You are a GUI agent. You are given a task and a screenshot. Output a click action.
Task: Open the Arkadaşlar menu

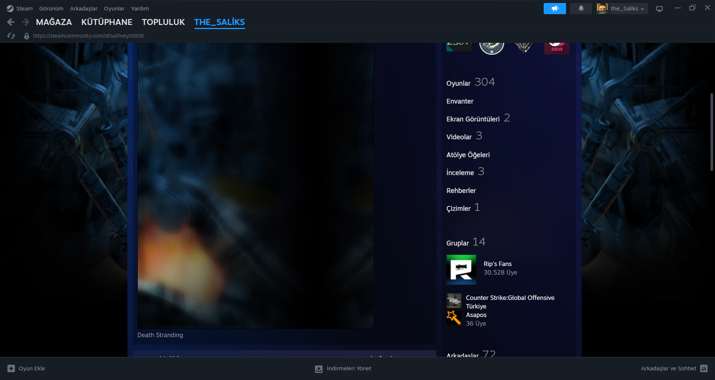click(x=84, y=9)
